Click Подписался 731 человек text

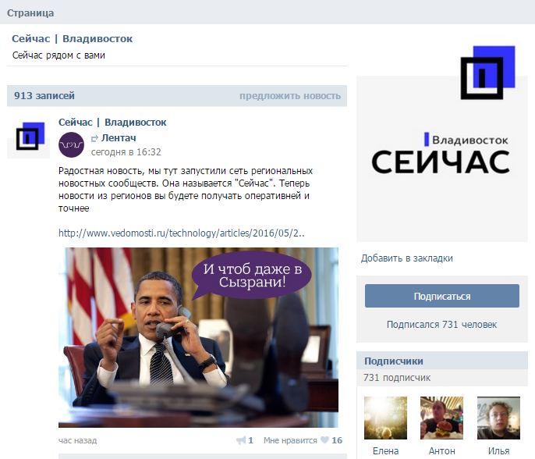tap(442, 325)
